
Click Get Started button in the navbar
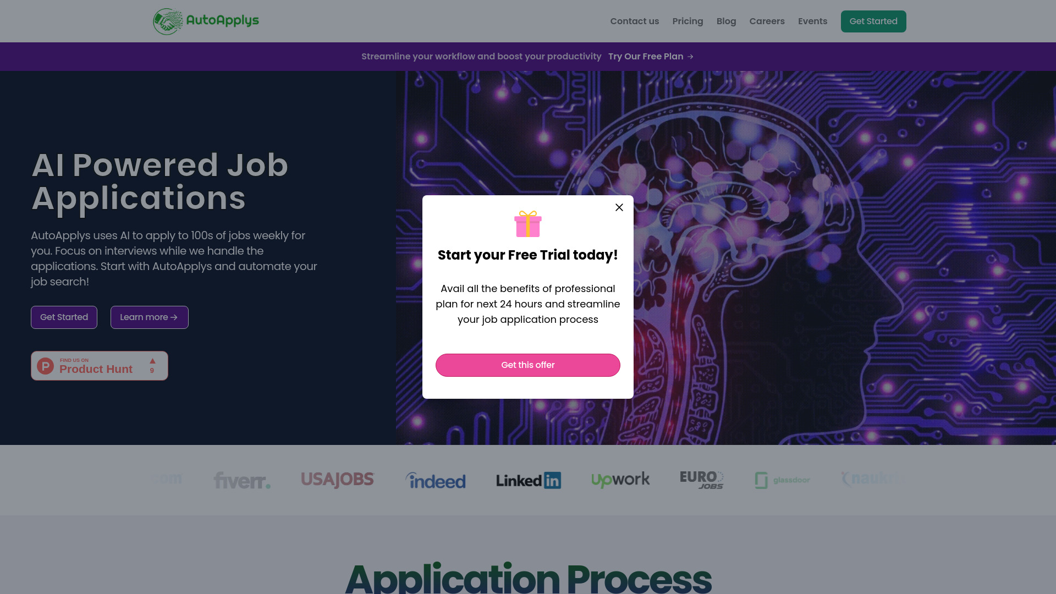[x=873, y=21]
